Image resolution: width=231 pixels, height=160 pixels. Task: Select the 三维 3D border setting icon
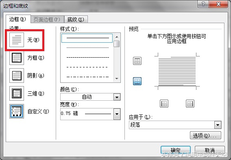17,93
